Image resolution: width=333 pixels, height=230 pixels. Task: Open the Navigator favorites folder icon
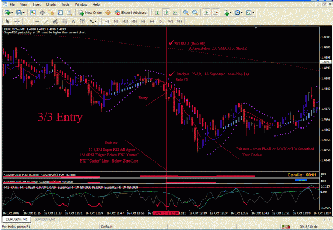coord(51,13)
